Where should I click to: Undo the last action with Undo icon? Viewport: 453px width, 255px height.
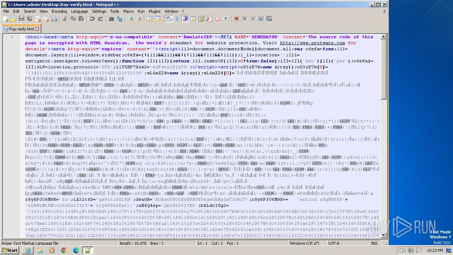coord(92,19)
